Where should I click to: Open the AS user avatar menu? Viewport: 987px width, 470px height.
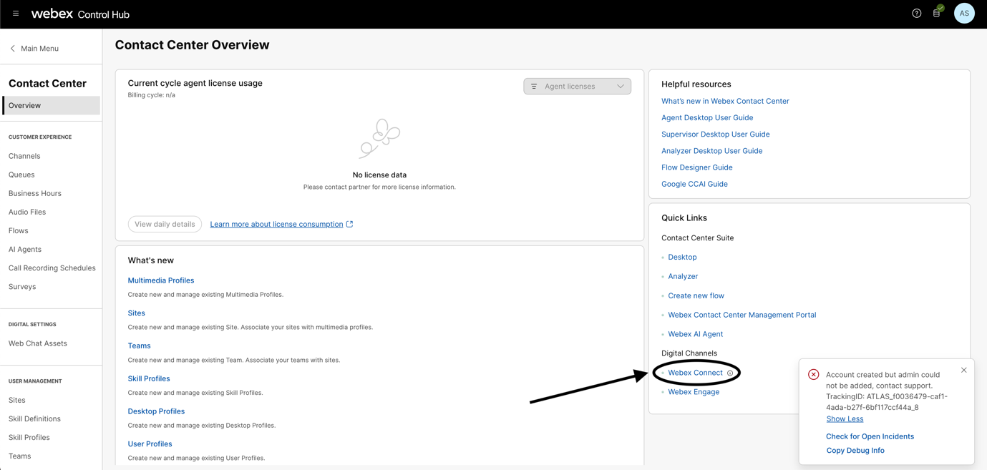coord(964,14)
